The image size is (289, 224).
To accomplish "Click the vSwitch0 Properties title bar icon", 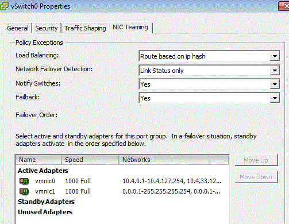I will 4,6.
